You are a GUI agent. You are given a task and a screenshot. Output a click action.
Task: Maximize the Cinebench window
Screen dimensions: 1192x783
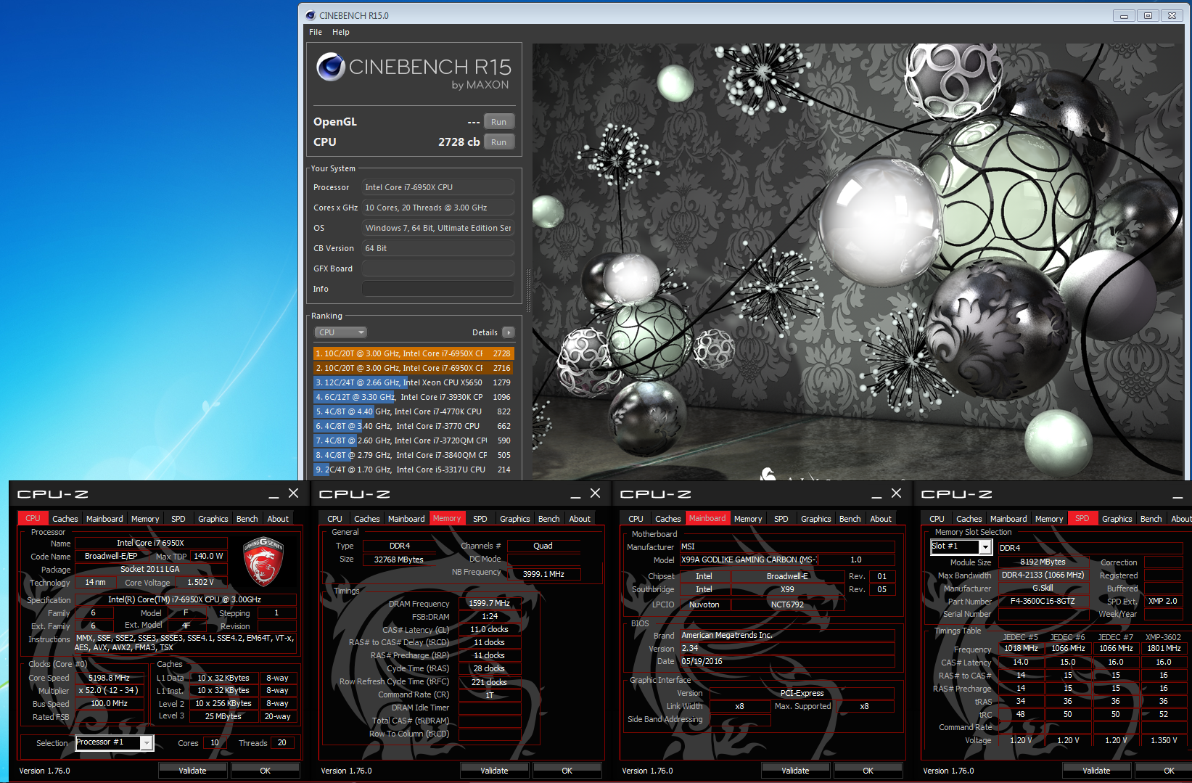1148,15
